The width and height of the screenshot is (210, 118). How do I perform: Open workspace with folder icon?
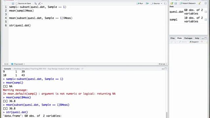(x=172, y=3)
